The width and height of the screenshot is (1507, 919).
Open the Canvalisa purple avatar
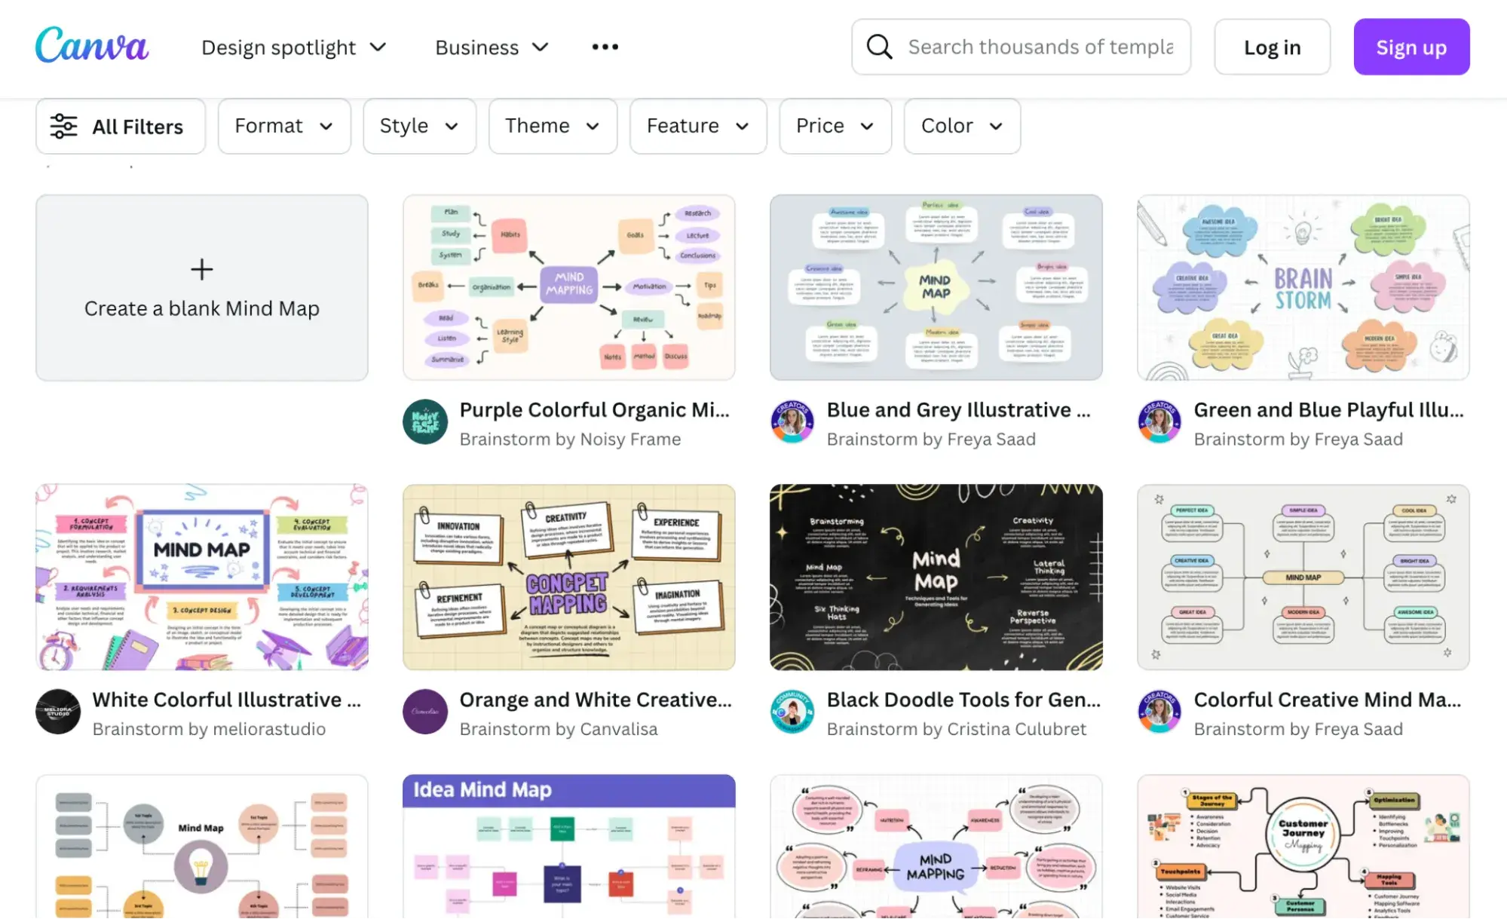pyautogui.click(x=425, y=712)
